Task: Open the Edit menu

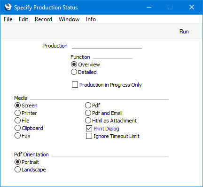Action: [23, 19]
